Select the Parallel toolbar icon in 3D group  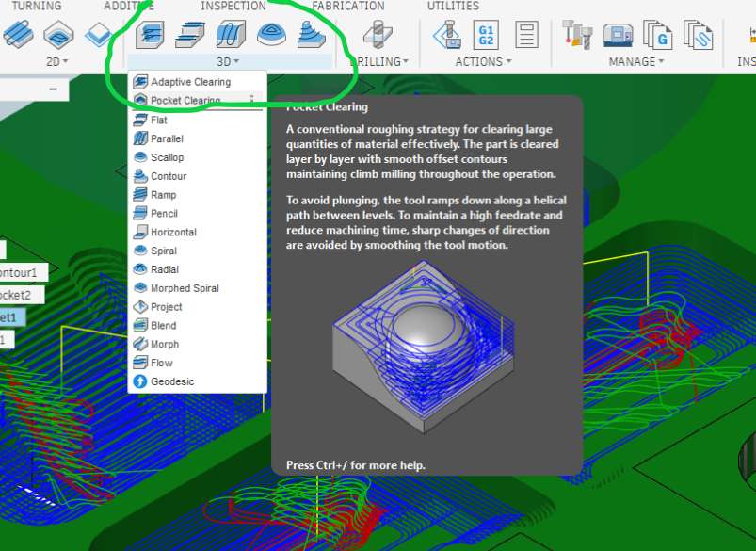pos(231,34)
